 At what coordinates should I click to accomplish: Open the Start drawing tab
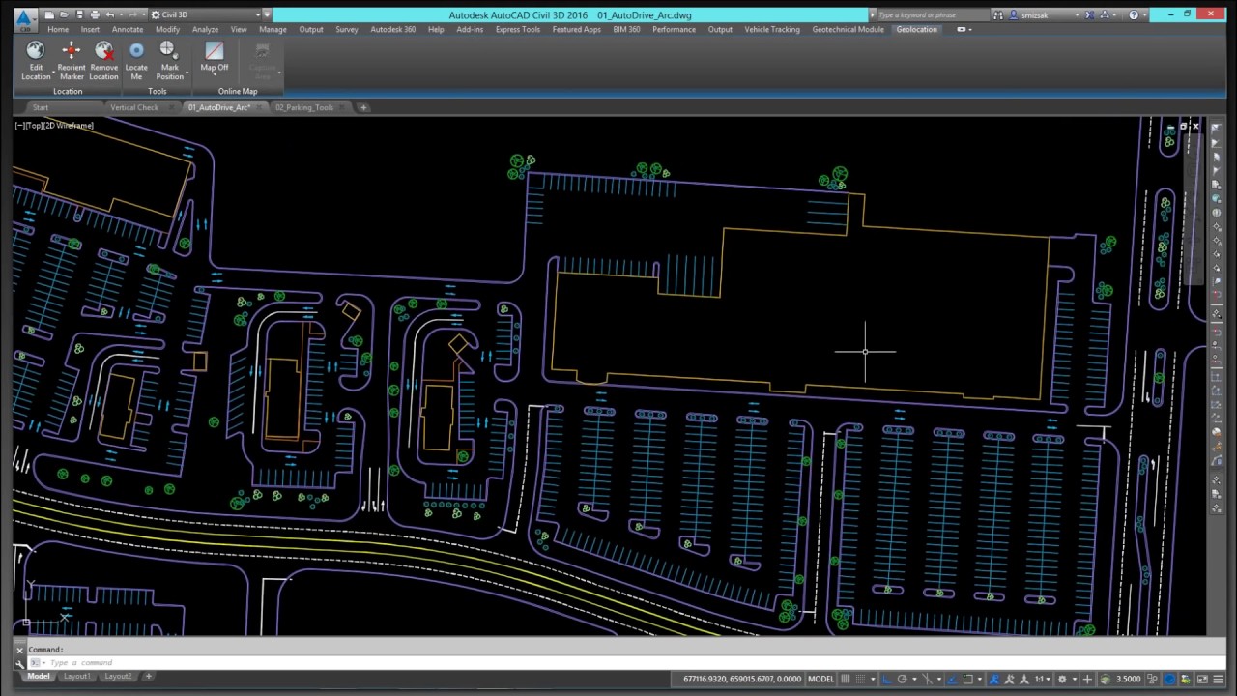tap(41, 107)
